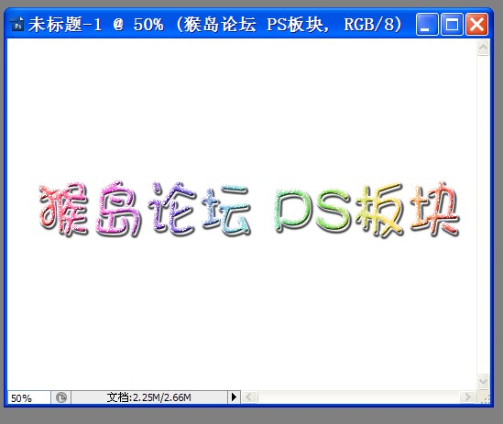This screenshot has height=424, width=503.
Task: Maximize the 未标题-1 document window
Action: 452,25
